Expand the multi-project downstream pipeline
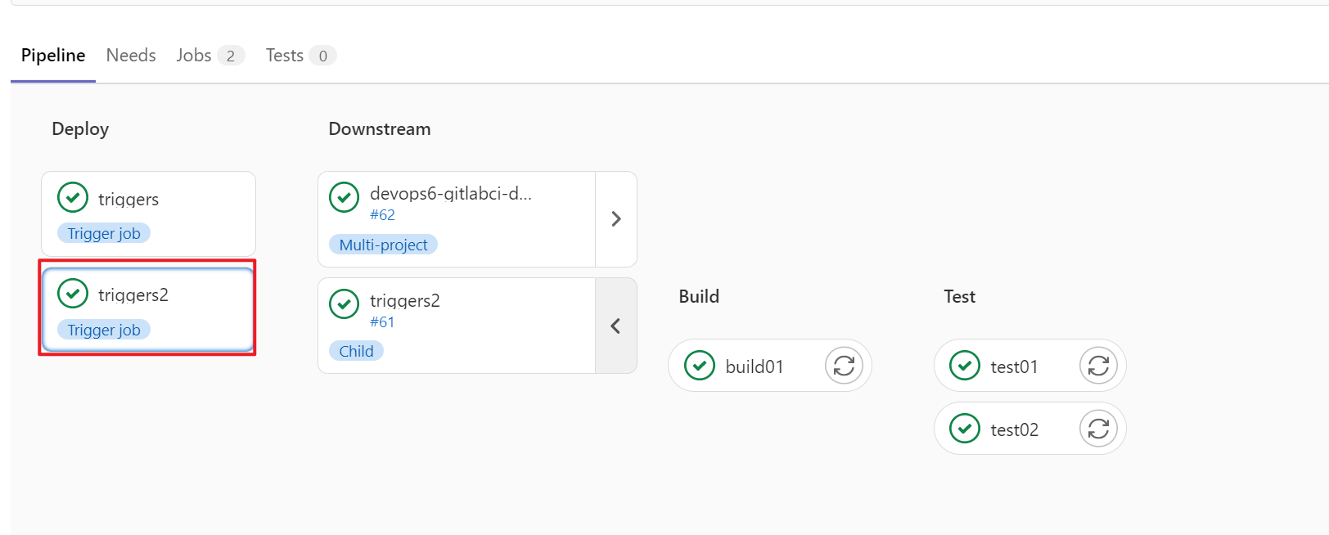 pyautogui.click(x=616, y=219)
